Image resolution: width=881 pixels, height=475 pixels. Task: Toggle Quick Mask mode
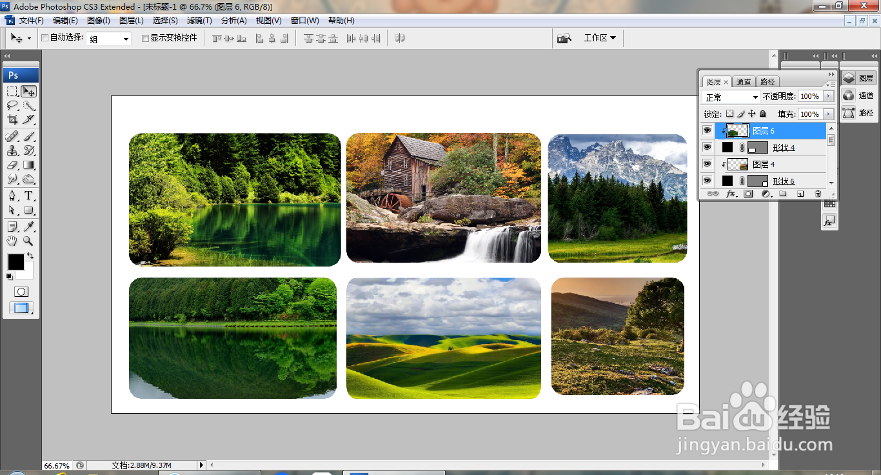21,292
